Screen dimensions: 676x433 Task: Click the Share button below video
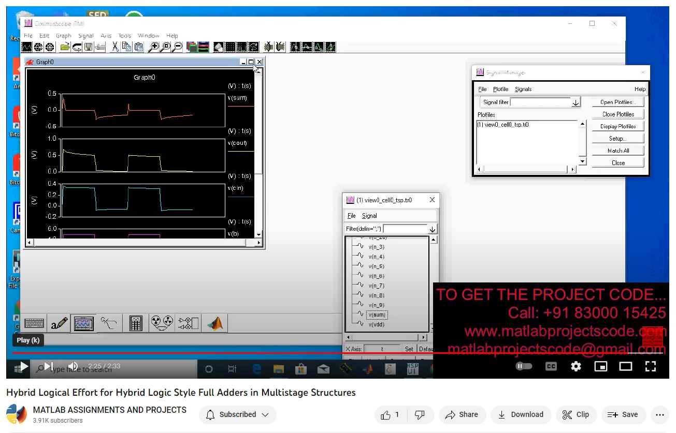462,414
